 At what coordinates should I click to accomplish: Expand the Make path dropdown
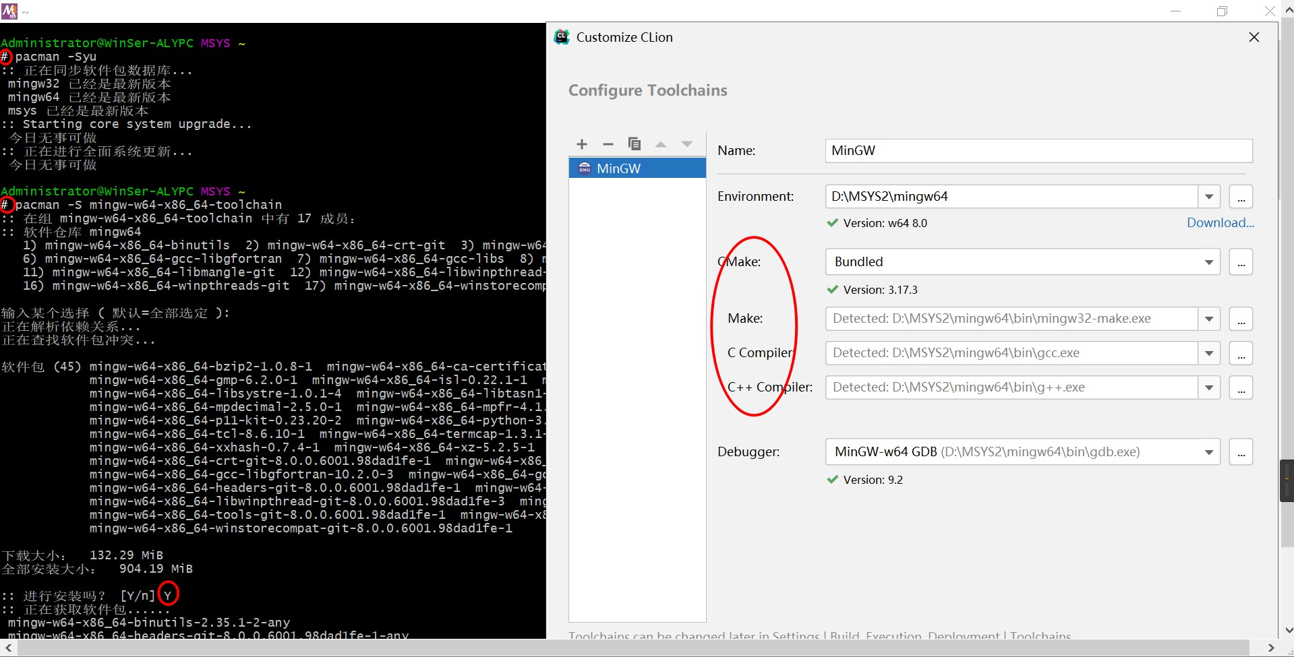click(x=1210, y=319)
